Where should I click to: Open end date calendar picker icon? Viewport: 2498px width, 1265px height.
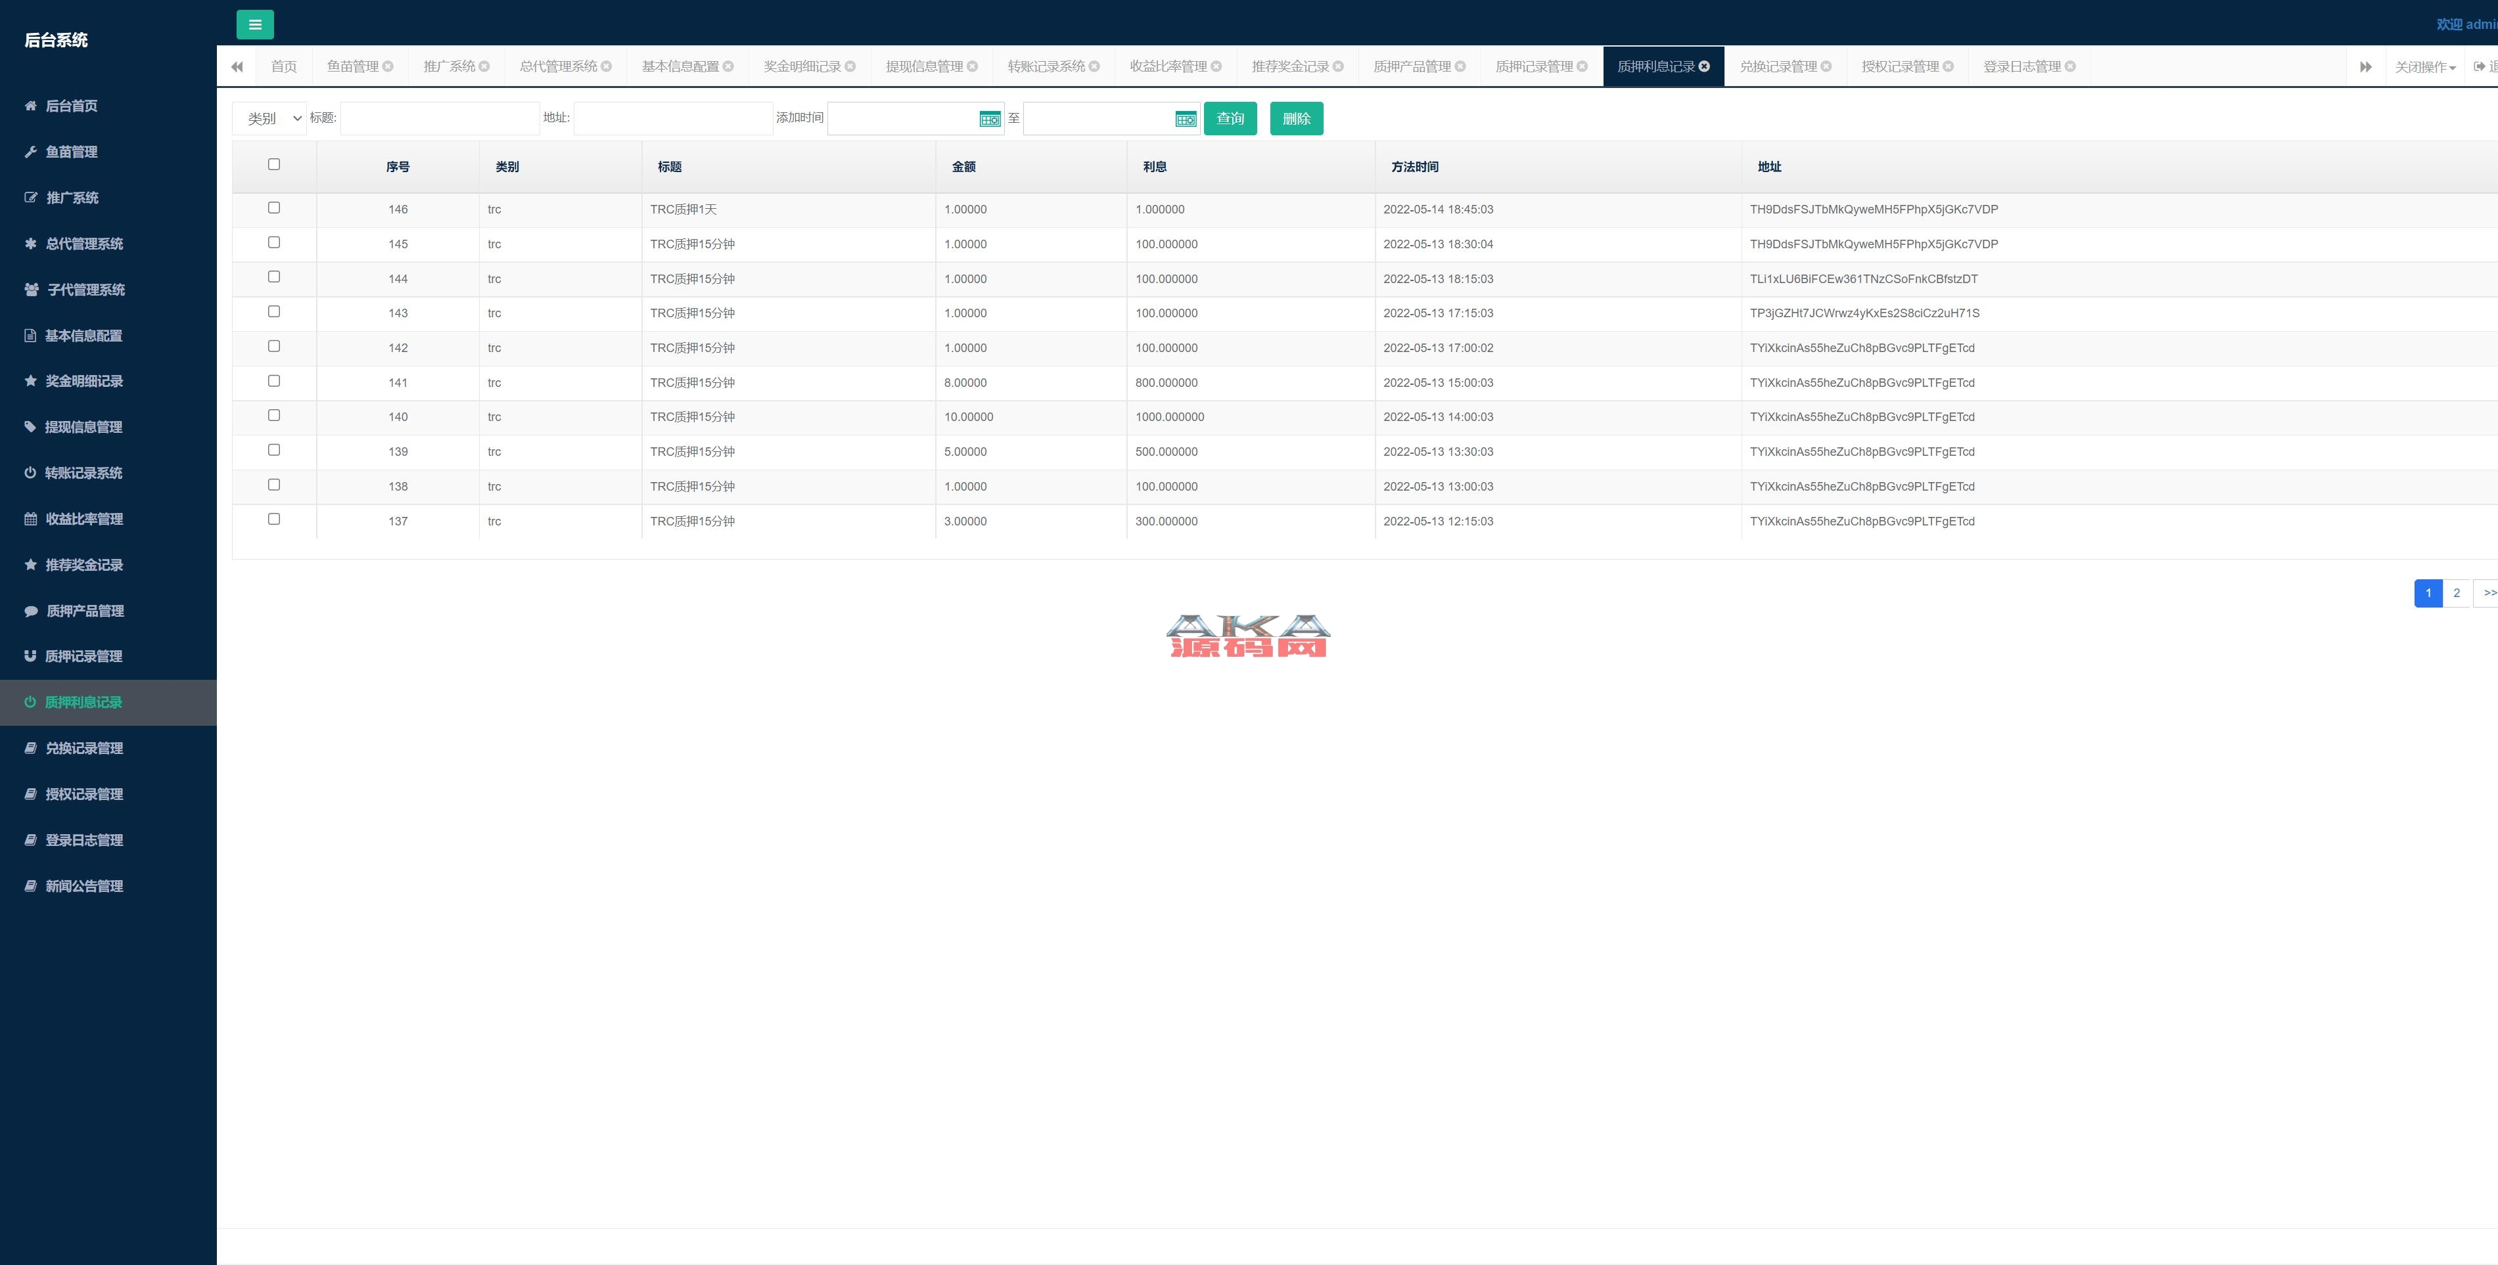coord(1185,120)
